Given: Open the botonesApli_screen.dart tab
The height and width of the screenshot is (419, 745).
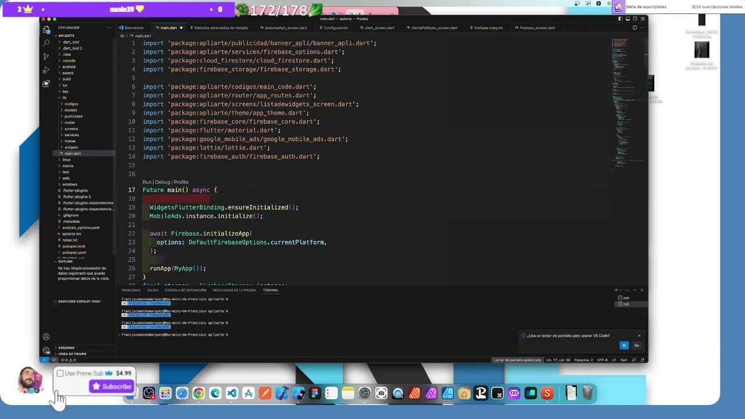Looking at the screenshot, I should tap(286, 27).
